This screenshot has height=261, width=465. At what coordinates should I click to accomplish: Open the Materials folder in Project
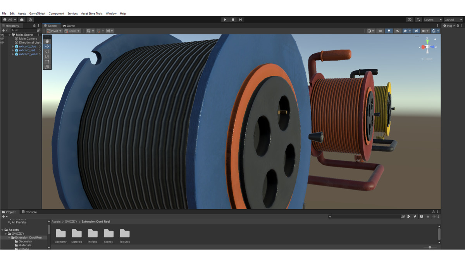(x=77, y=235)
